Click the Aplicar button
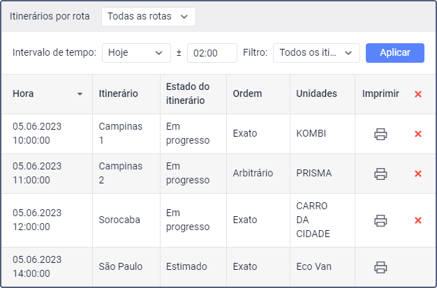Screen dimensions: 437x288 394,53
